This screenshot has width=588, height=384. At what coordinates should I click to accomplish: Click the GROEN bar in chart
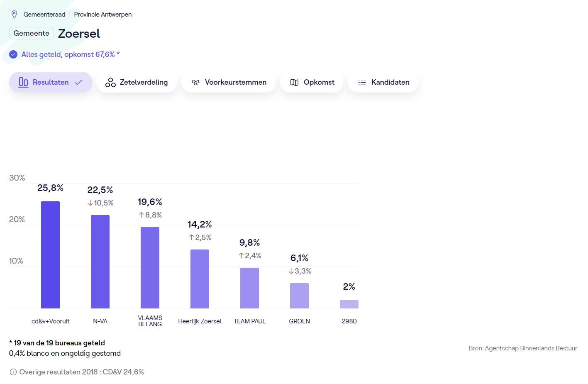pos(299,296)
